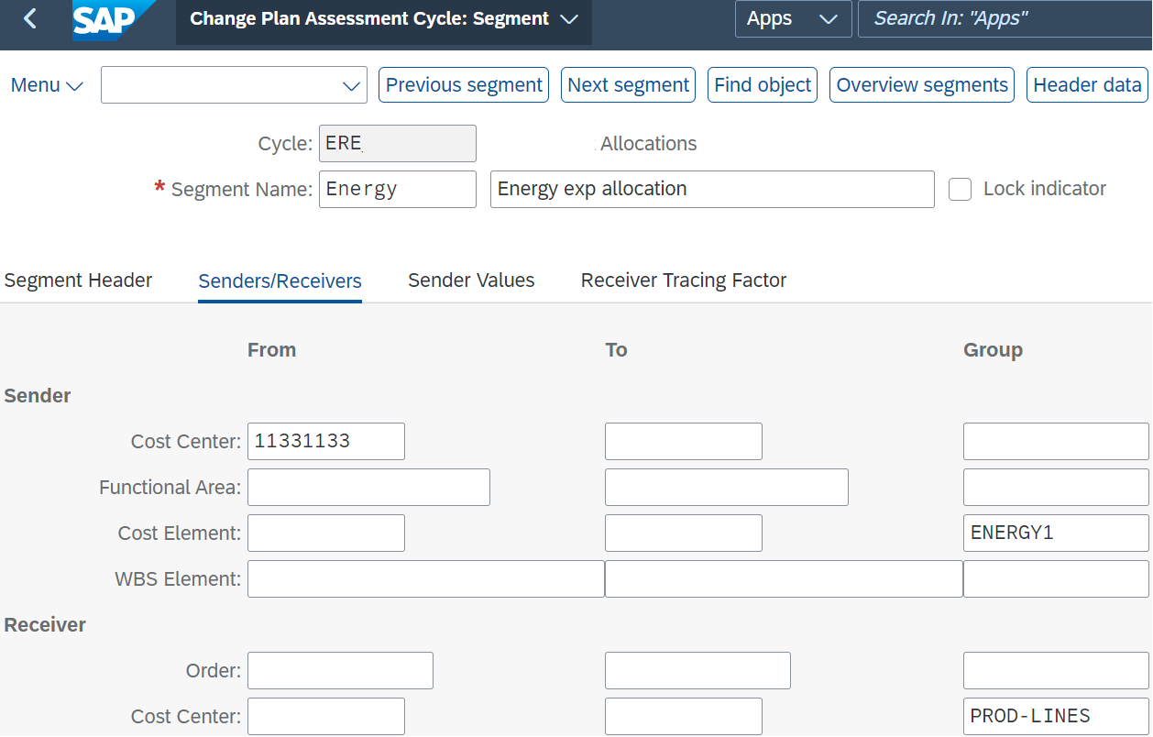Open the Apps search scope dropdown
This screenshot has width=1153, height=737.
pyautogui.click(x=793, y=18)
